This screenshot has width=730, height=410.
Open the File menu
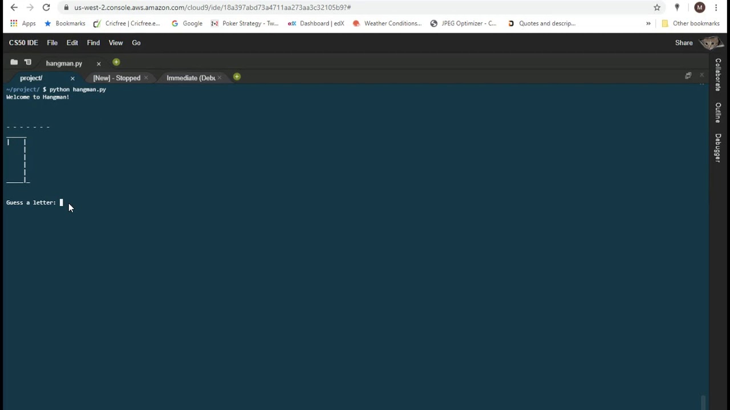[x=52, y=43]
